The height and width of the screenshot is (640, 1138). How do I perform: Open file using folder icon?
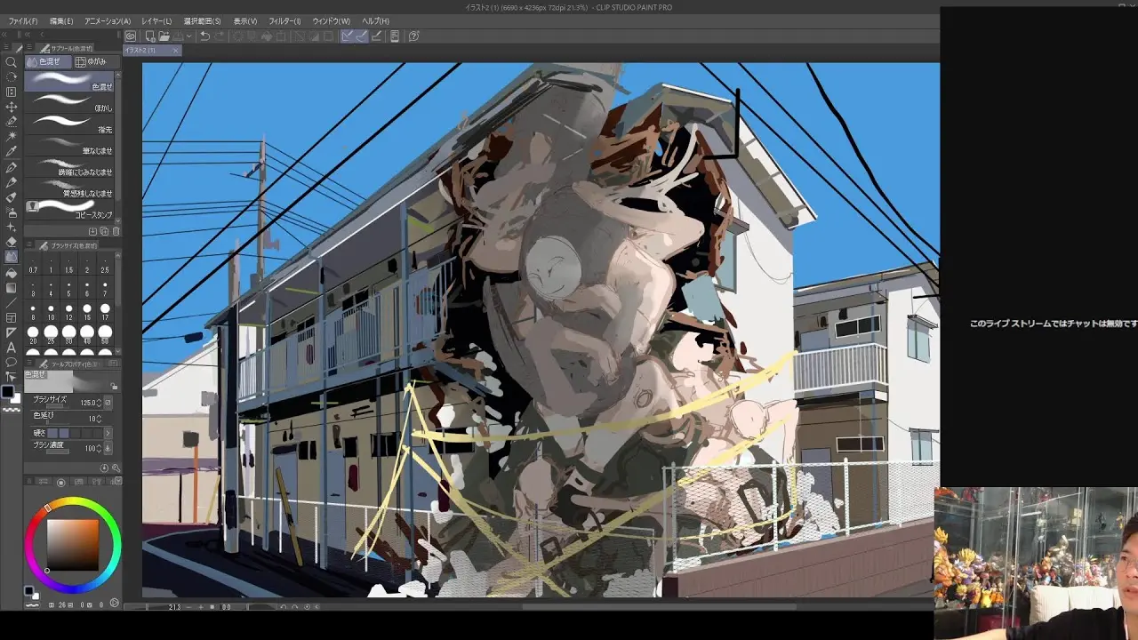coord(164,36)
